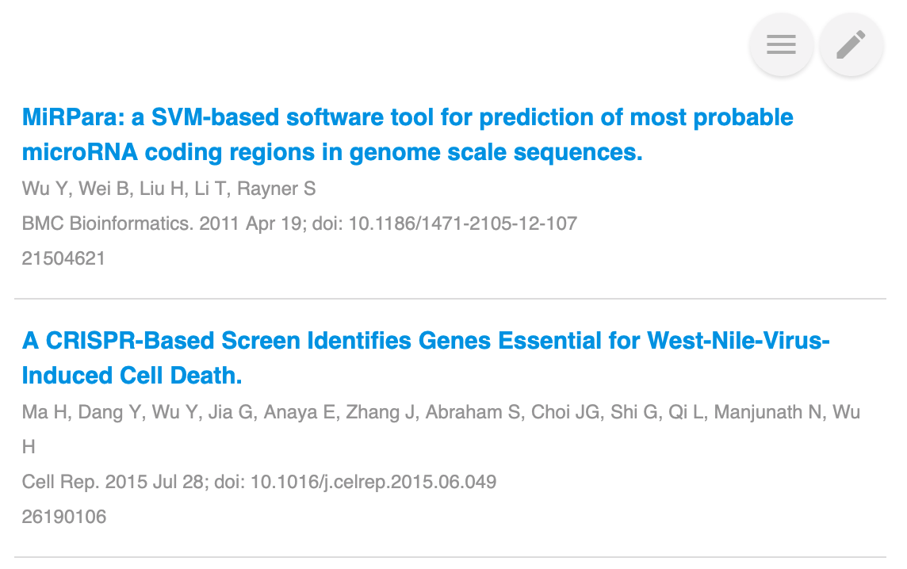Viewport: 907px width, 569px height.
Task: Open the hamburger list menu icon
Action: click(x=782, y=44)
